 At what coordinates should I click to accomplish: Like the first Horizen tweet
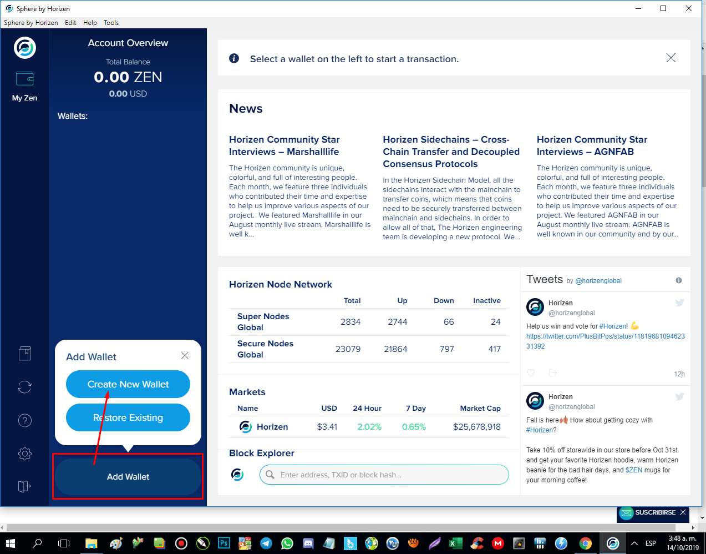click(x=531, y=373)
